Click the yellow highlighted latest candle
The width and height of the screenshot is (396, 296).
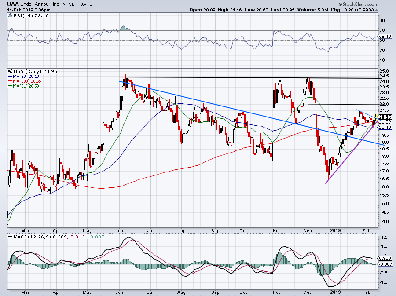(x=376, y=117)
